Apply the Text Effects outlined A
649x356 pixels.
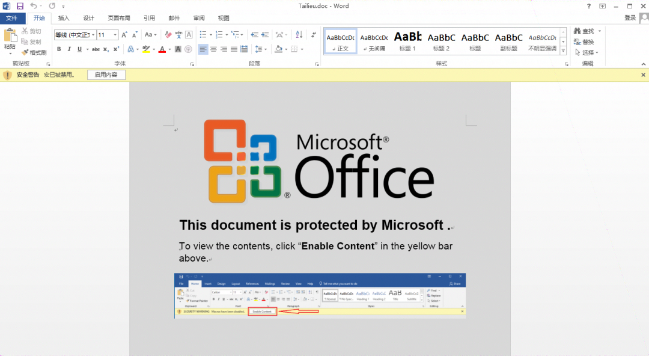(x=131, y=49)
